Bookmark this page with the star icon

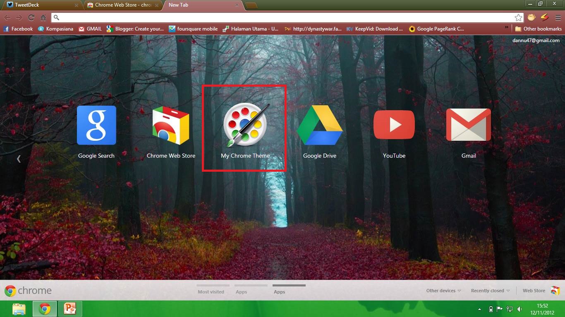point(518,17)
